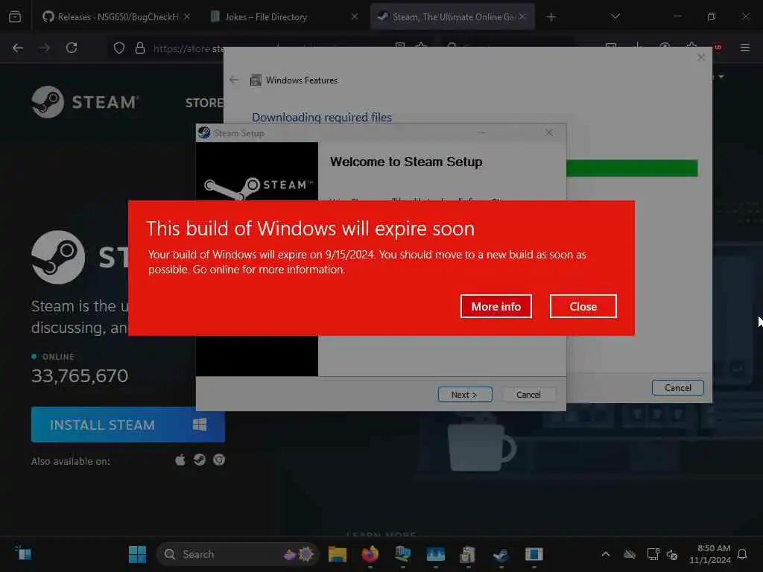Screen dimensions: 763x572
Task: Click the taskbar clock showing 8:50 AM
Action: pos(710,554)
